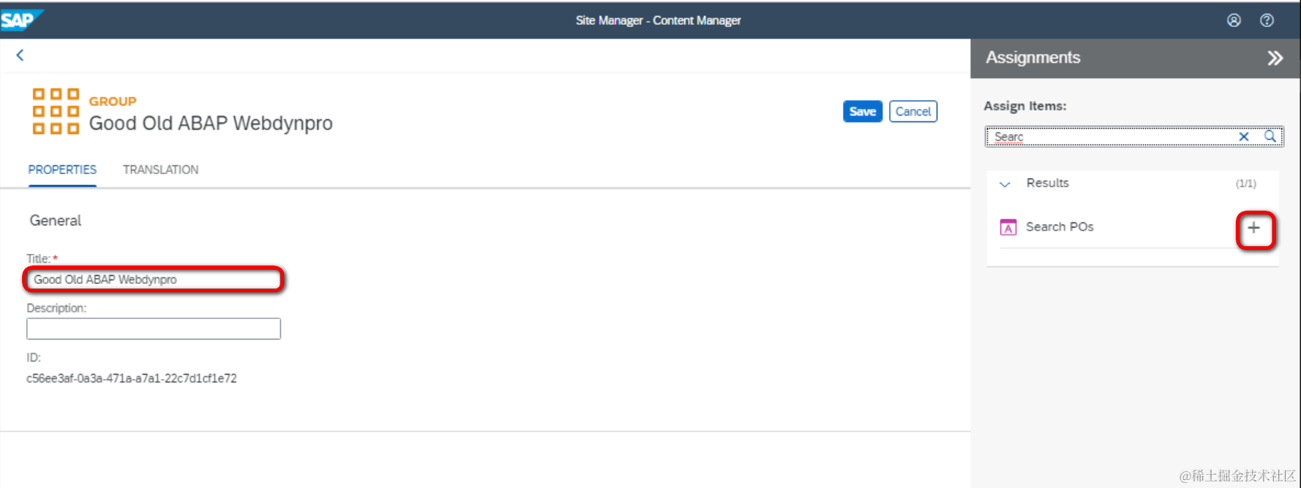The width and height of the screenshot is (1301, 488).
Task: Focus the Description input field
Action: [x=154, y=329]
